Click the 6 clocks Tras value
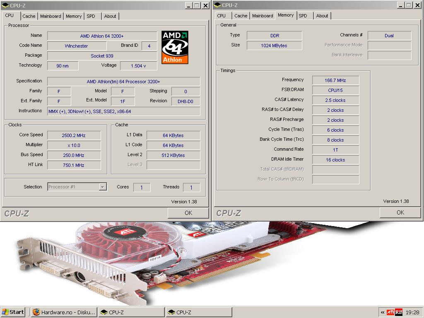The height and width of the screenshot is (318, 424). [335, 130]
